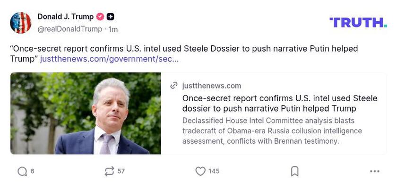Like the post with the heart icon
The width and height of the screenshot is (397, 192).
200,171
